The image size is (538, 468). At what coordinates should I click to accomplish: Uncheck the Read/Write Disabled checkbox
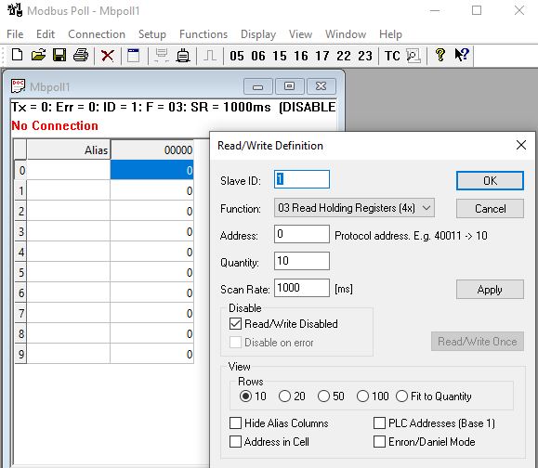(x=235, y=324)
